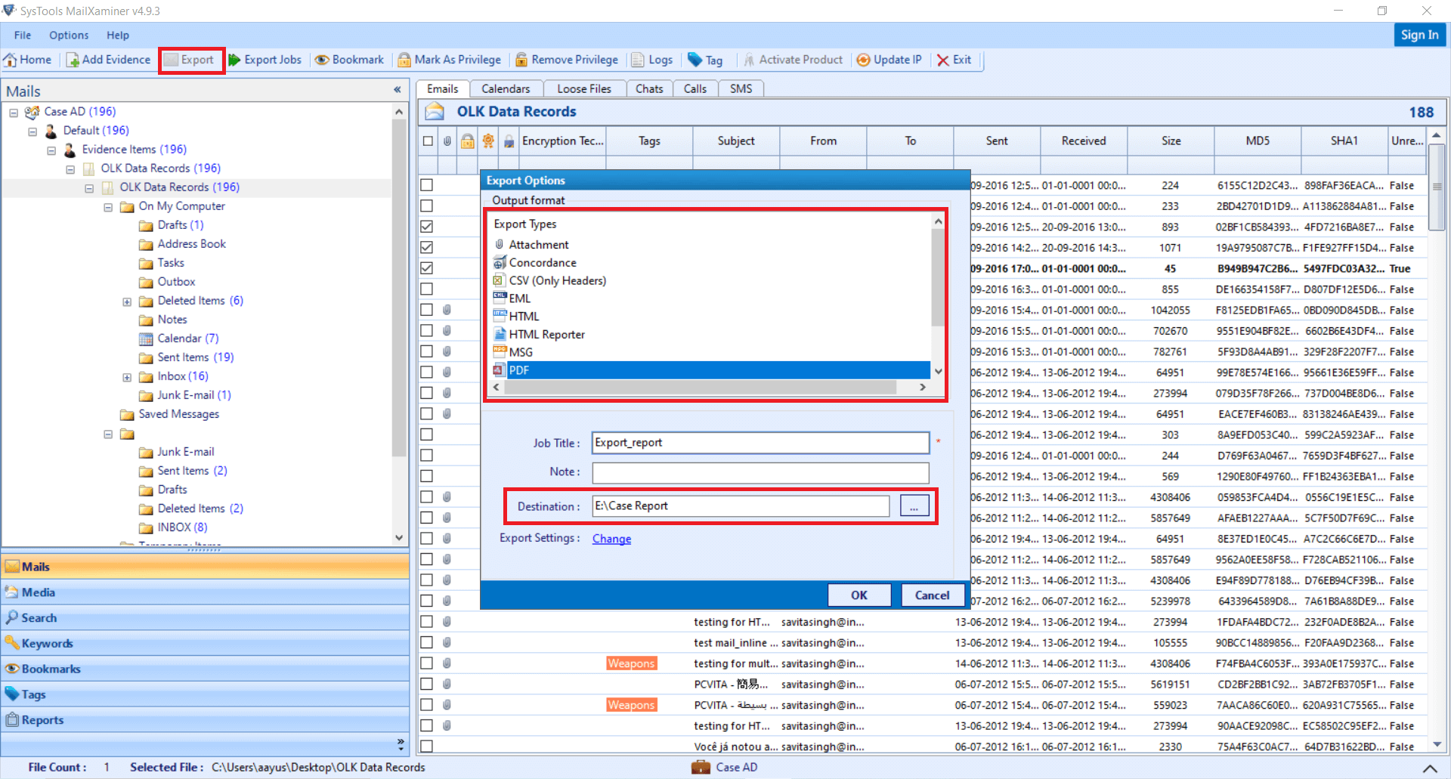The width and height of the screenshot is (1451, 779).
Task: Toggle the select-all checkbox in column header
Action: coord(428,141)
